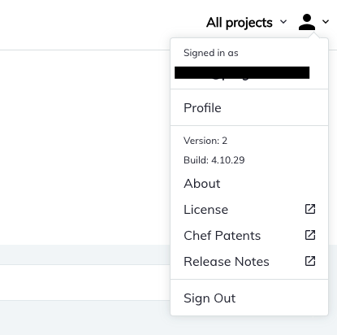Click the Build: 4.10.29 text

(x=214, y=160)
